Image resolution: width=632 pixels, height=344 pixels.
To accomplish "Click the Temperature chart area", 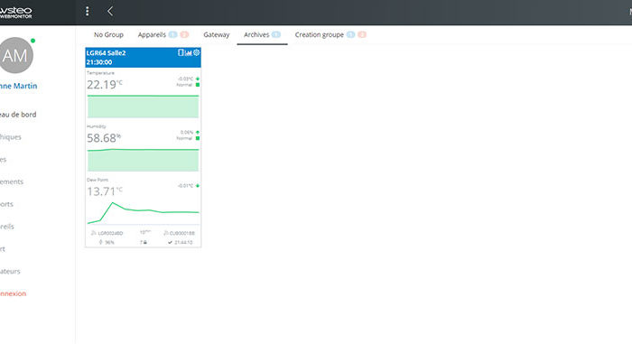I will pyautogui.click(x=143, y=107).
